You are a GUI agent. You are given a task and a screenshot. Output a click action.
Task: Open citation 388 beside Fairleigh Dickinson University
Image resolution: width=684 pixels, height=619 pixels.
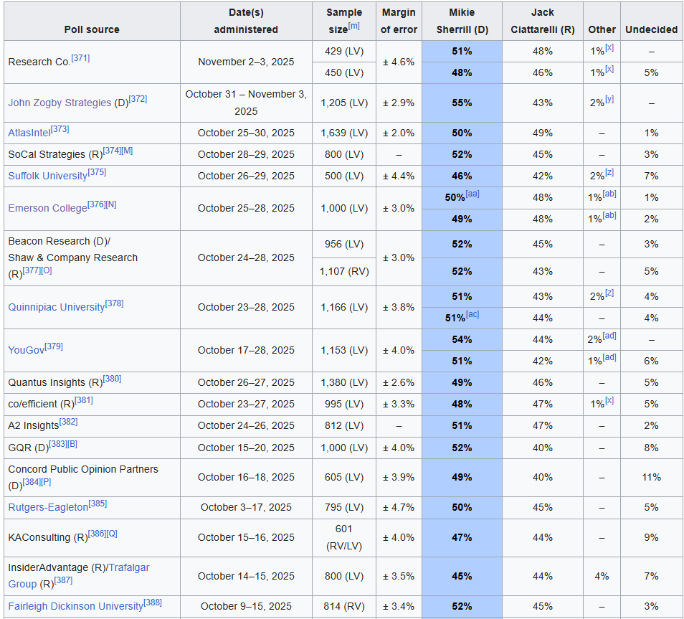pos(153,603)
